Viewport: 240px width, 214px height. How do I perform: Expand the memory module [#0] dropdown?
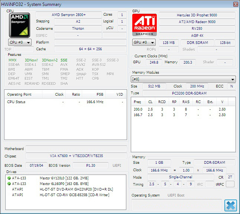click(183, 79)
